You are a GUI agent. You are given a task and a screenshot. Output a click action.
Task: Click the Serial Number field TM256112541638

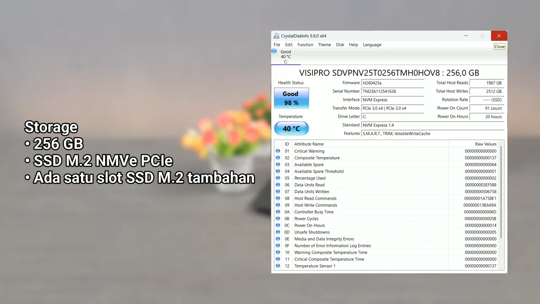tap(393, 92)
